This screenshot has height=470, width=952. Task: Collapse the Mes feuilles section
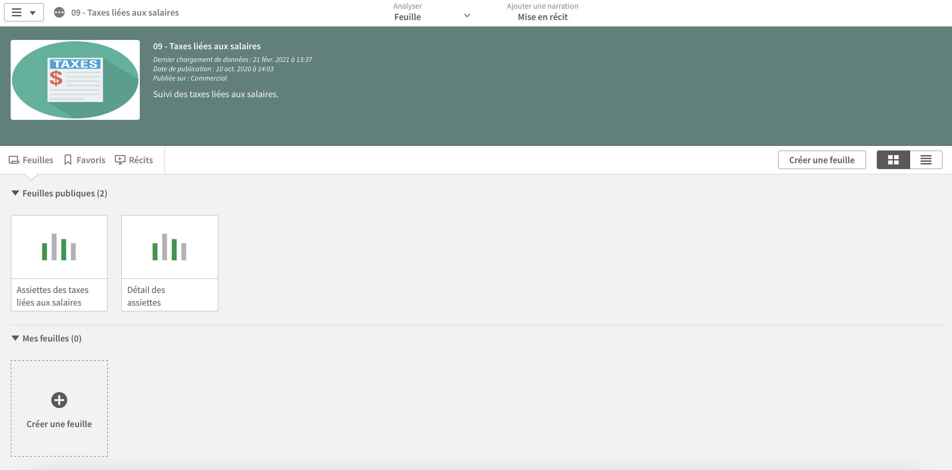click(x=15, y=338)
